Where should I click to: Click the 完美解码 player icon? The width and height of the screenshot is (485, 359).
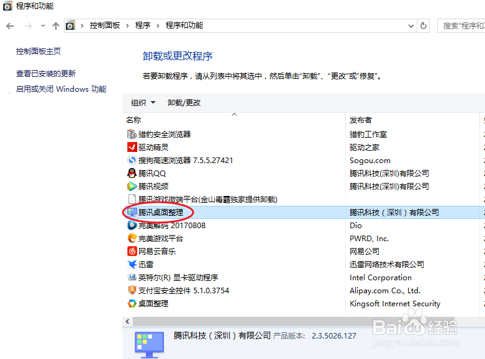132,225
